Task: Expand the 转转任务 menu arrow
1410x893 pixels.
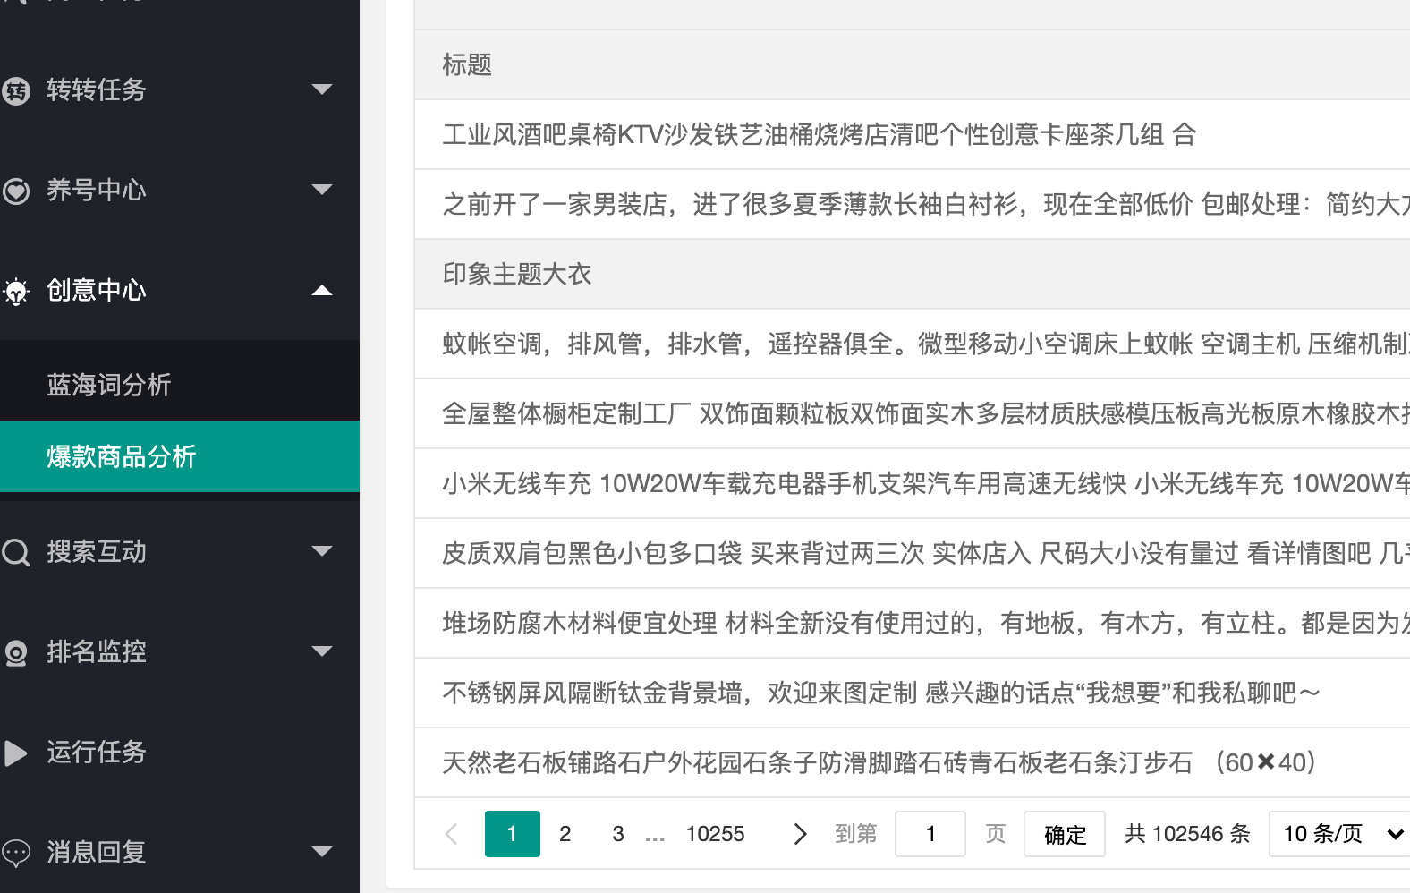Action: [x=322, y=89]
